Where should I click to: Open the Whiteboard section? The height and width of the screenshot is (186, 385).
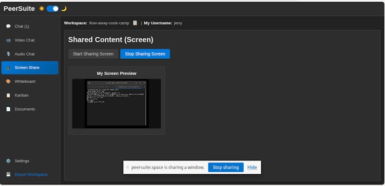coord(30,81)
